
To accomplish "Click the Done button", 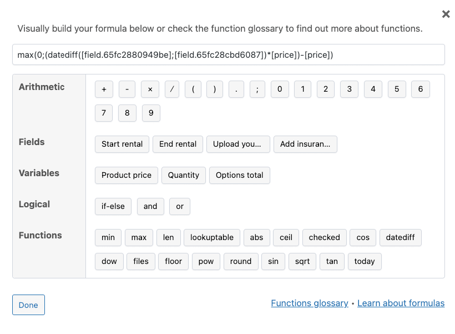I will 28,305.
